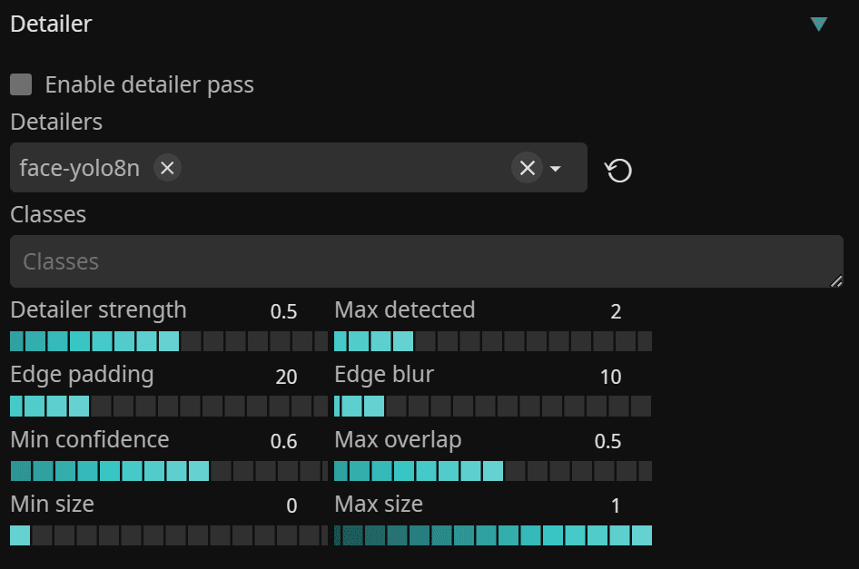Screen dimensions: 859x569
Task: Collapse the Detailer panel arrow
Action: point(818,25)
